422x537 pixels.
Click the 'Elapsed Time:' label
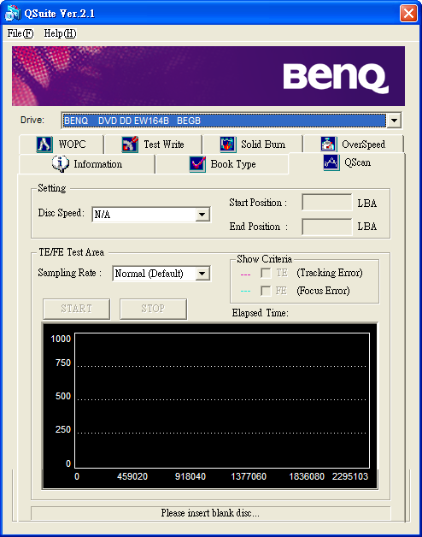[260, 313]
